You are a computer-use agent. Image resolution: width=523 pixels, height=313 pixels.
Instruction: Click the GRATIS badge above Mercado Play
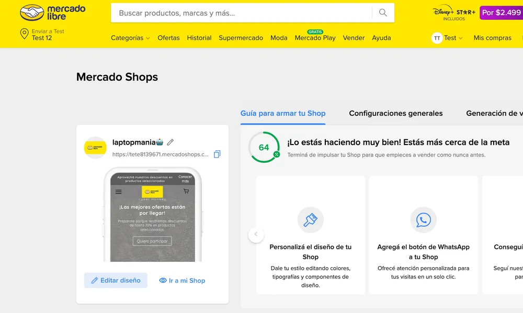pyautogui.click(x=315, y=32)
